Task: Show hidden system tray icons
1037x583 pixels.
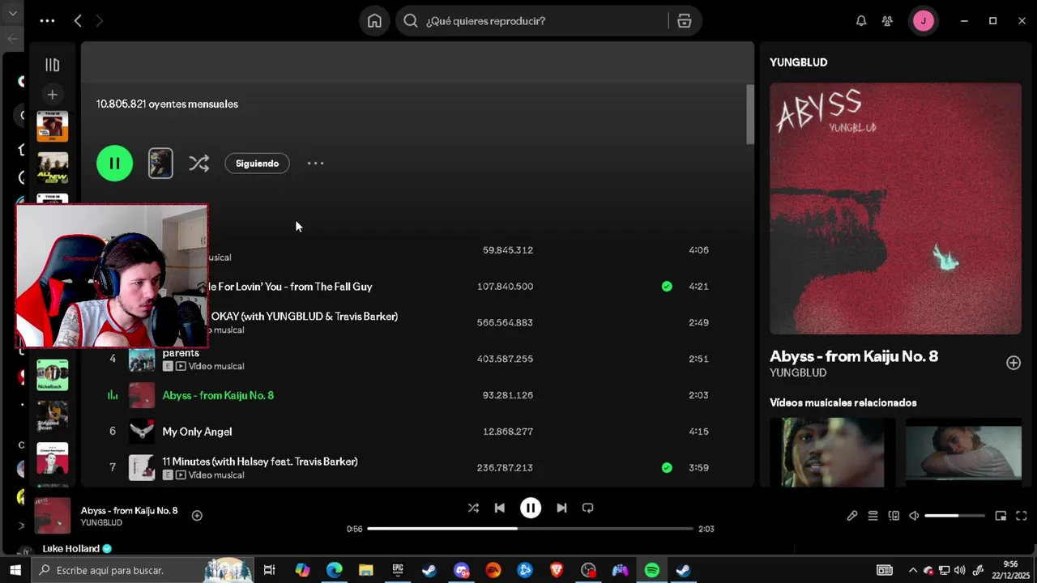Action: 913,570
